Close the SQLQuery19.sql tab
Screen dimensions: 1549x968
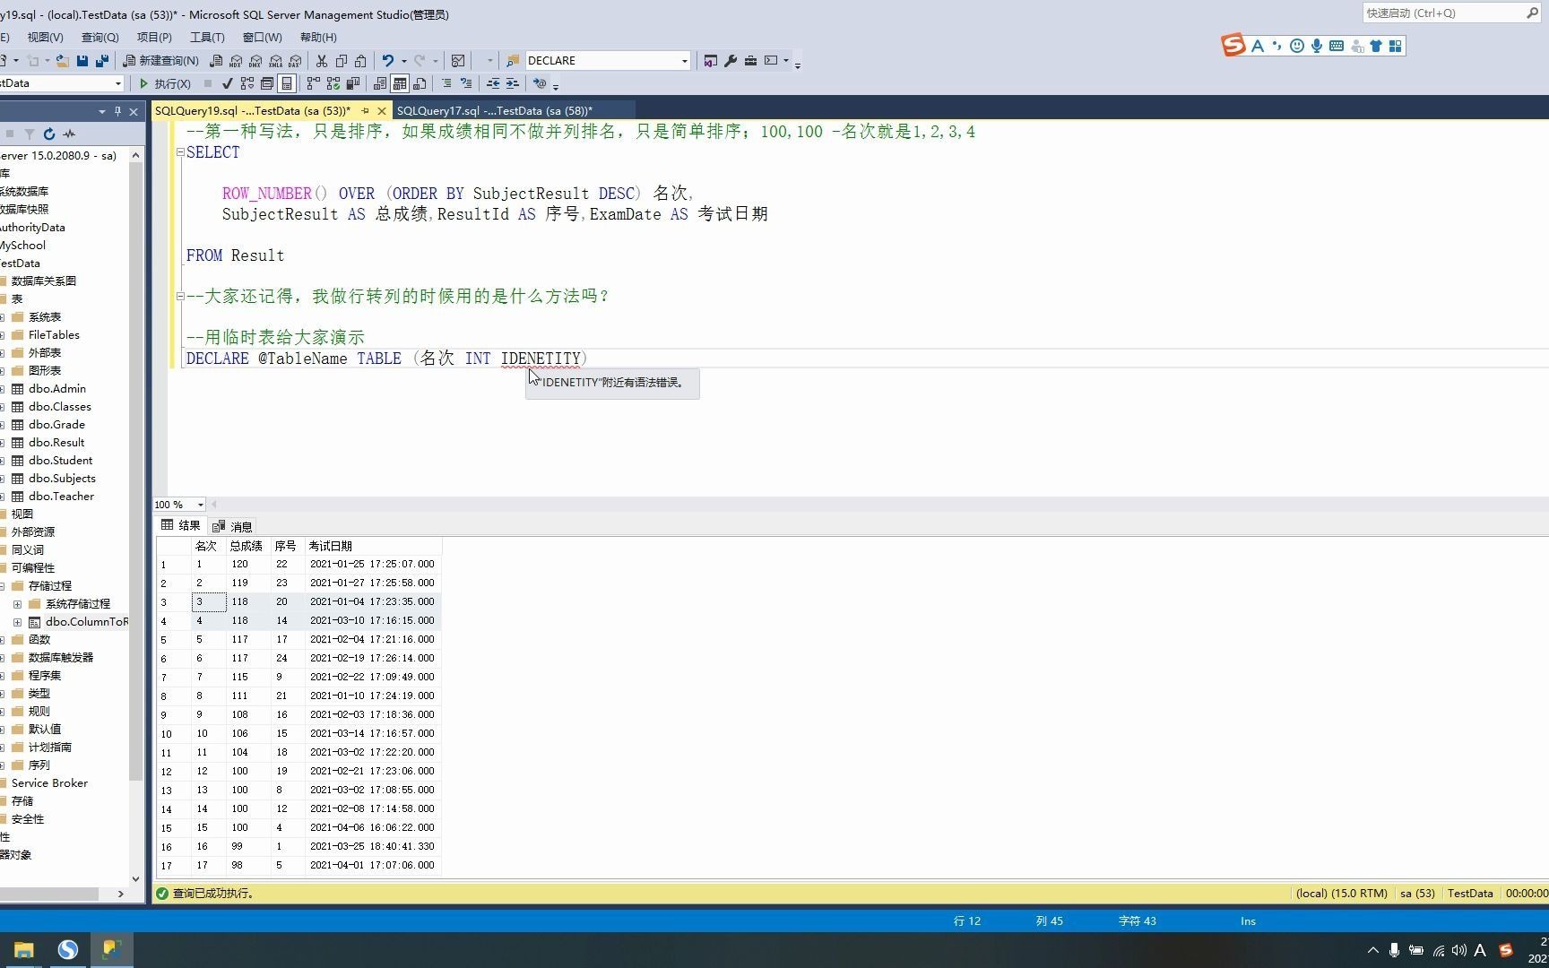[381, 111]
